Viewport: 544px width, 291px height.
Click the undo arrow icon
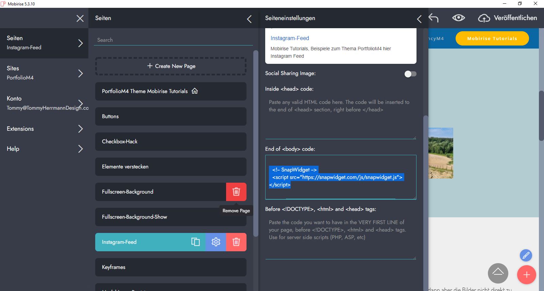(x=434, y=18)
